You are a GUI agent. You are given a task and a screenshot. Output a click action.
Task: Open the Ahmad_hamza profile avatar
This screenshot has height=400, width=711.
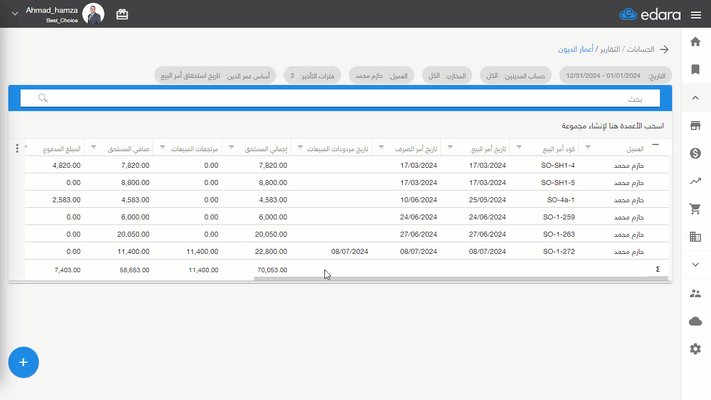pos(93,14)
